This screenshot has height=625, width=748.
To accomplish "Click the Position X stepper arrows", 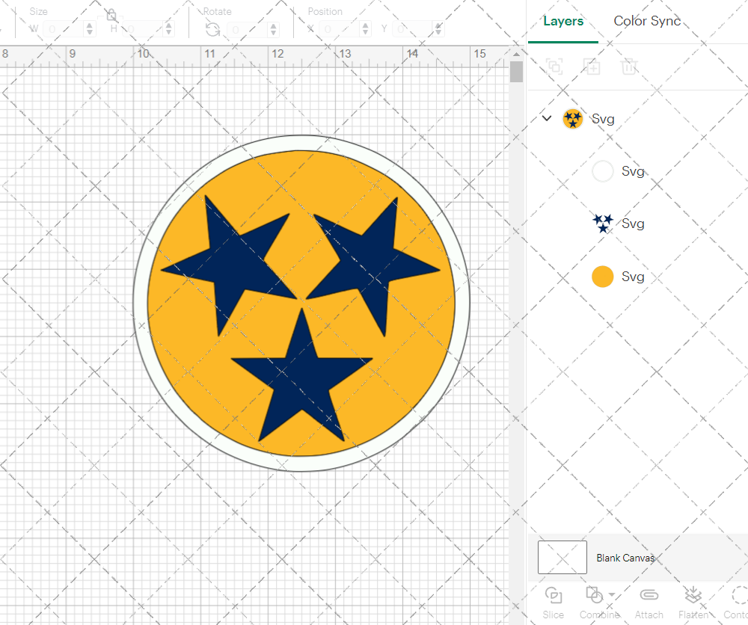I will 366,30.
